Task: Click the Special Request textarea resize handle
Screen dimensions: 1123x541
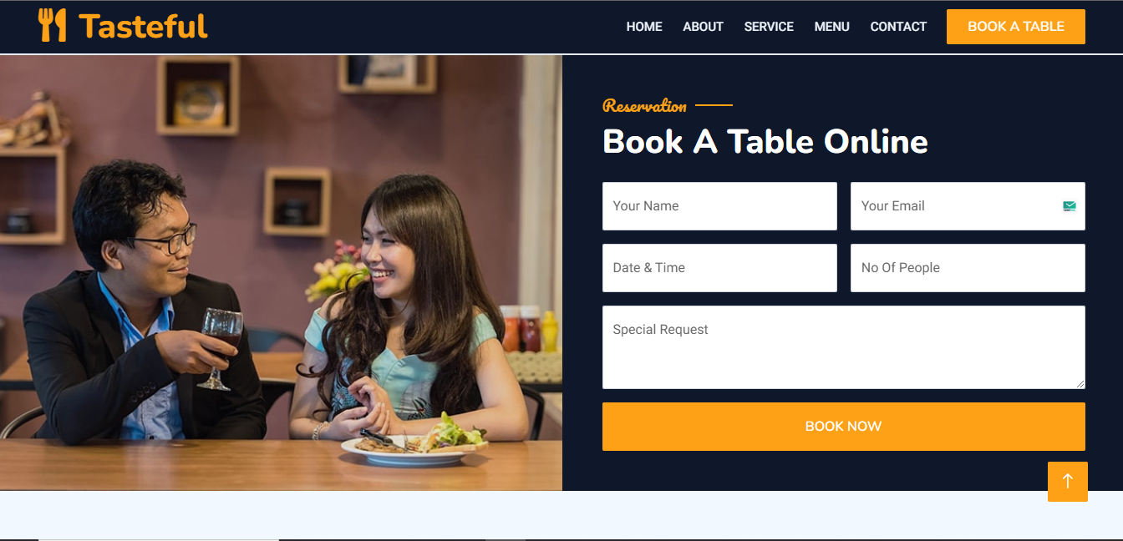Action: [x=1080, y=383]
